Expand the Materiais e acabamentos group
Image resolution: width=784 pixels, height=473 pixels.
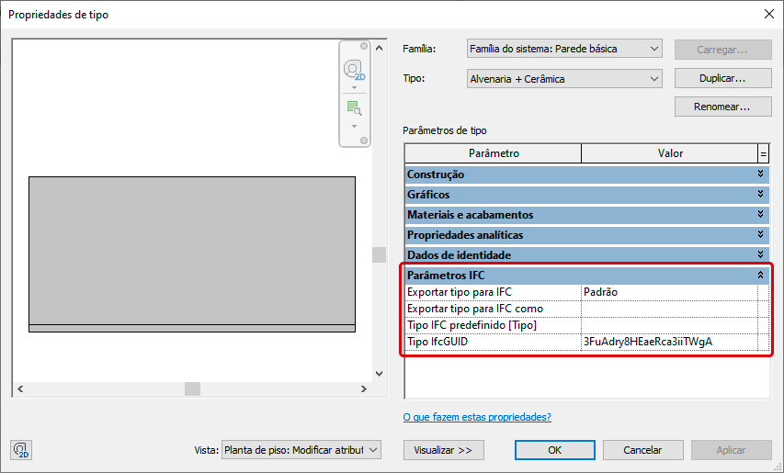(760, 215)
